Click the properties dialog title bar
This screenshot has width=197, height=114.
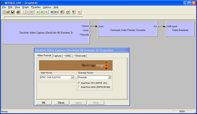tap(82, 50)
